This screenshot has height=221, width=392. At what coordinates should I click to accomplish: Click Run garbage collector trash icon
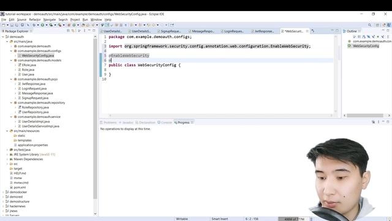click(x=312, y=219)
